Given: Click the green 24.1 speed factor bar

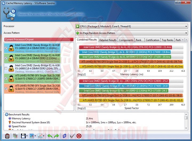Looking at the screenshot, I should click(124, 91).
